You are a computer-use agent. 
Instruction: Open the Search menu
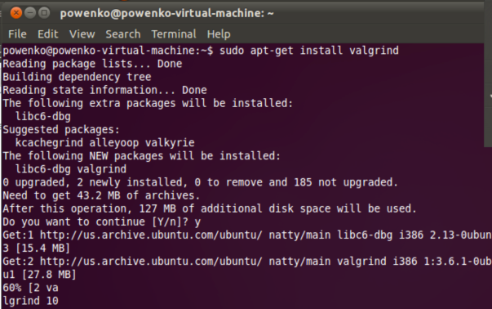[122, 34]
